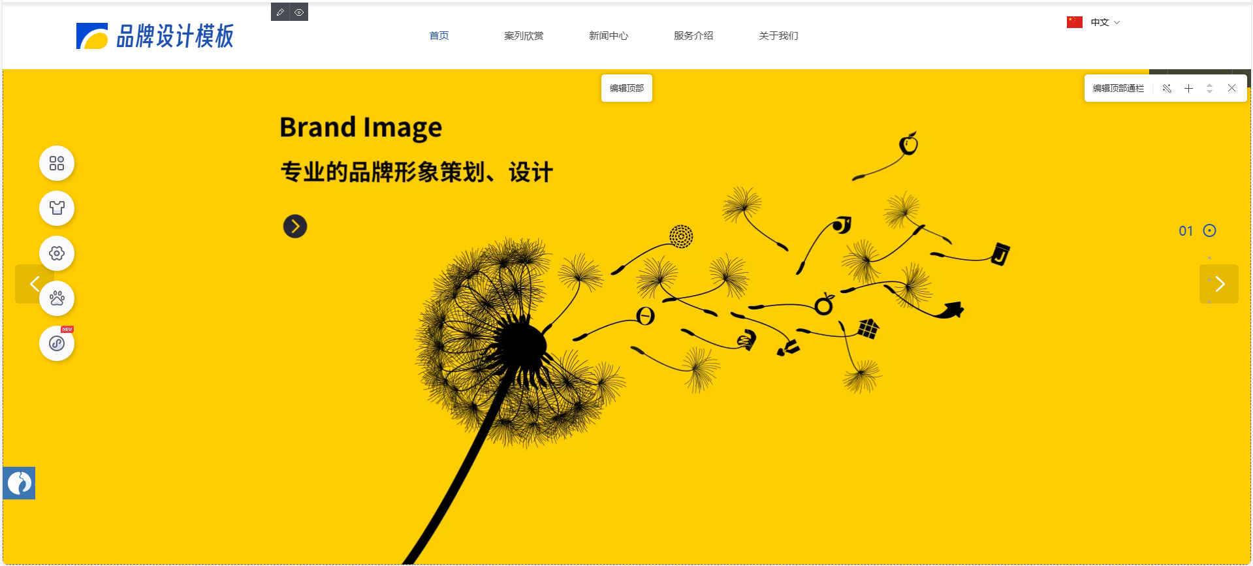Open the T-shirt theme sidebar button

57,208
